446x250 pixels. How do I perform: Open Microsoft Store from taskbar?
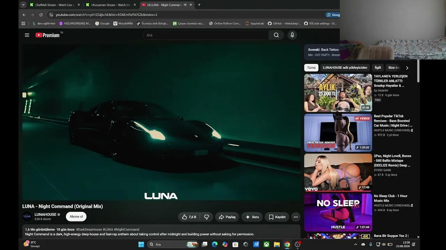coord(236,244)
